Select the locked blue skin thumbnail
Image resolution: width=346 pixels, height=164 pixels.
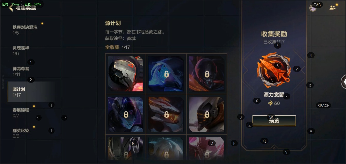point(166,74)
